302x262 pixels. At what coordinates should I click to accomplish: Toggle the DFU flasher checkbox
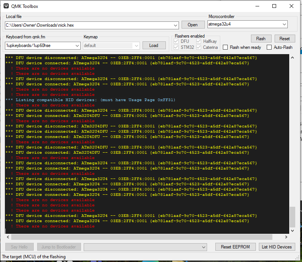coord(176,41)
